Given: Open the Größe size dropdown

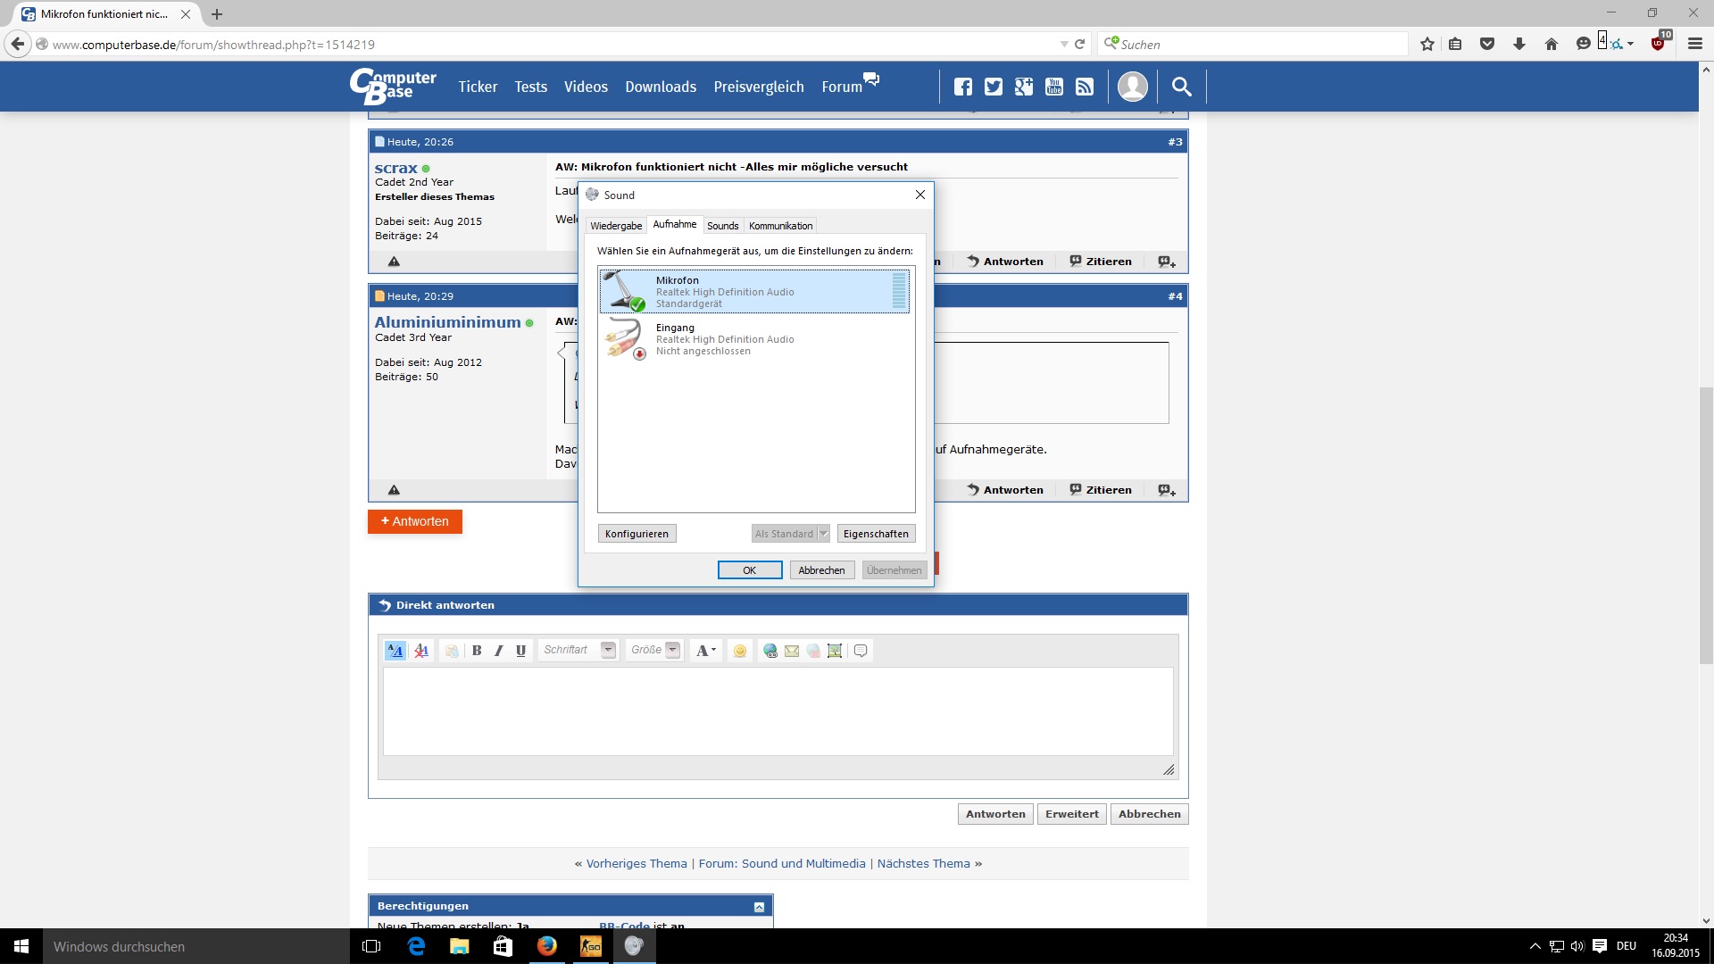Looking at the screenshot, I should [673, 650].
